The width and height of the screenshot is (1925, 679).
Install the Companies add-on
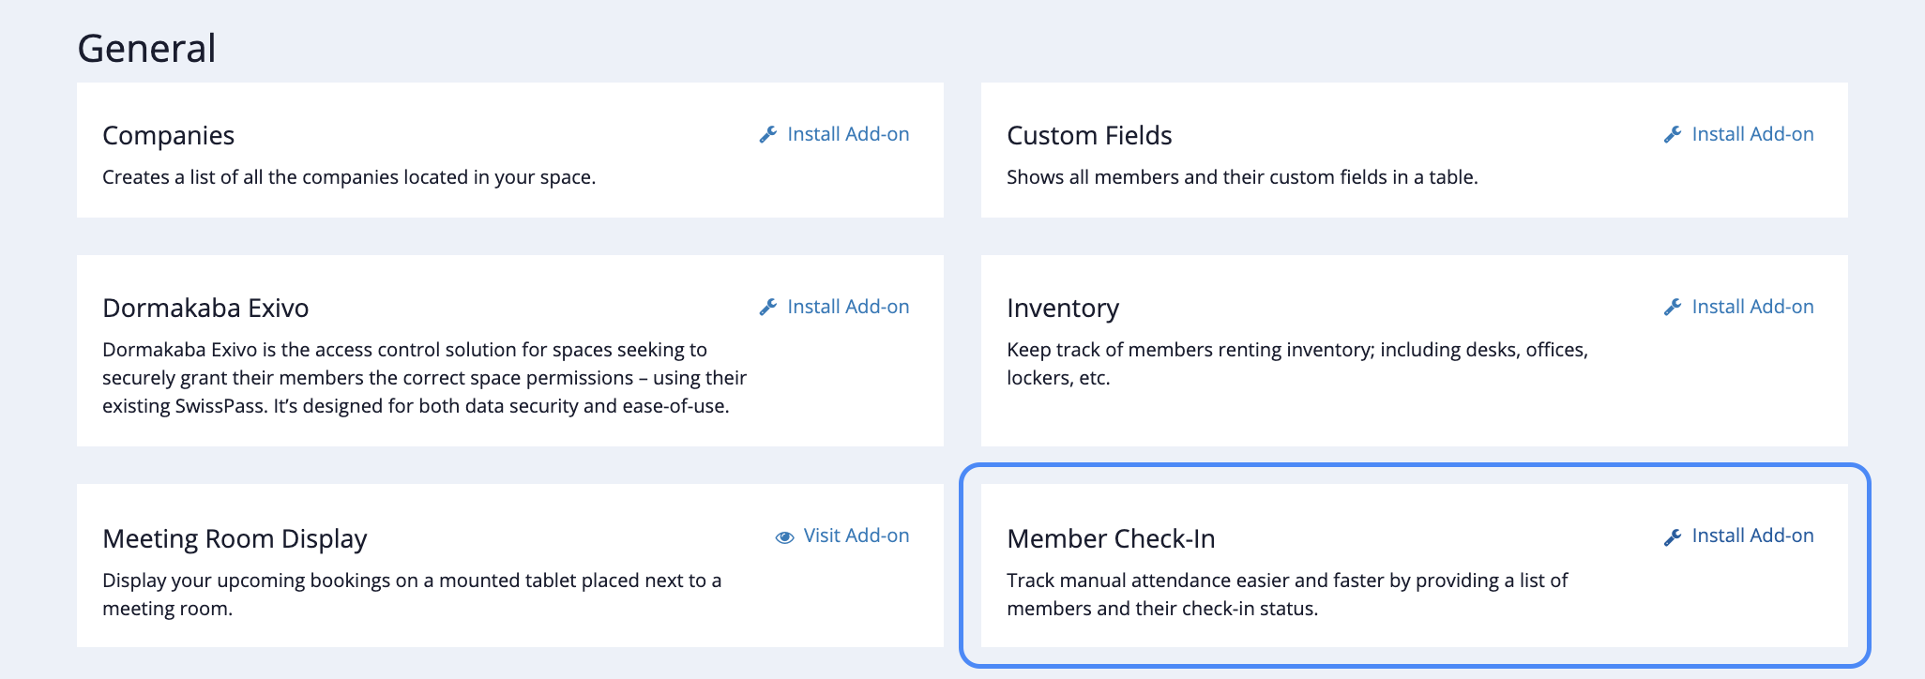pos(847,134)
